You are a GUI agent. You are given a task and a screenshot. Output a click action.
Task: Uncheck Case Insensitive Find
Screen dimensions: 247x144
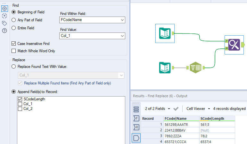(14, 44)
